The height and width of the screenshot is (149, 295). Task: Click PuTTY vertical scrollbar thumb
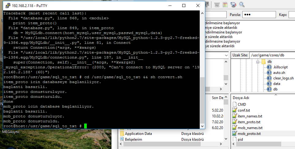click(202, 100)
